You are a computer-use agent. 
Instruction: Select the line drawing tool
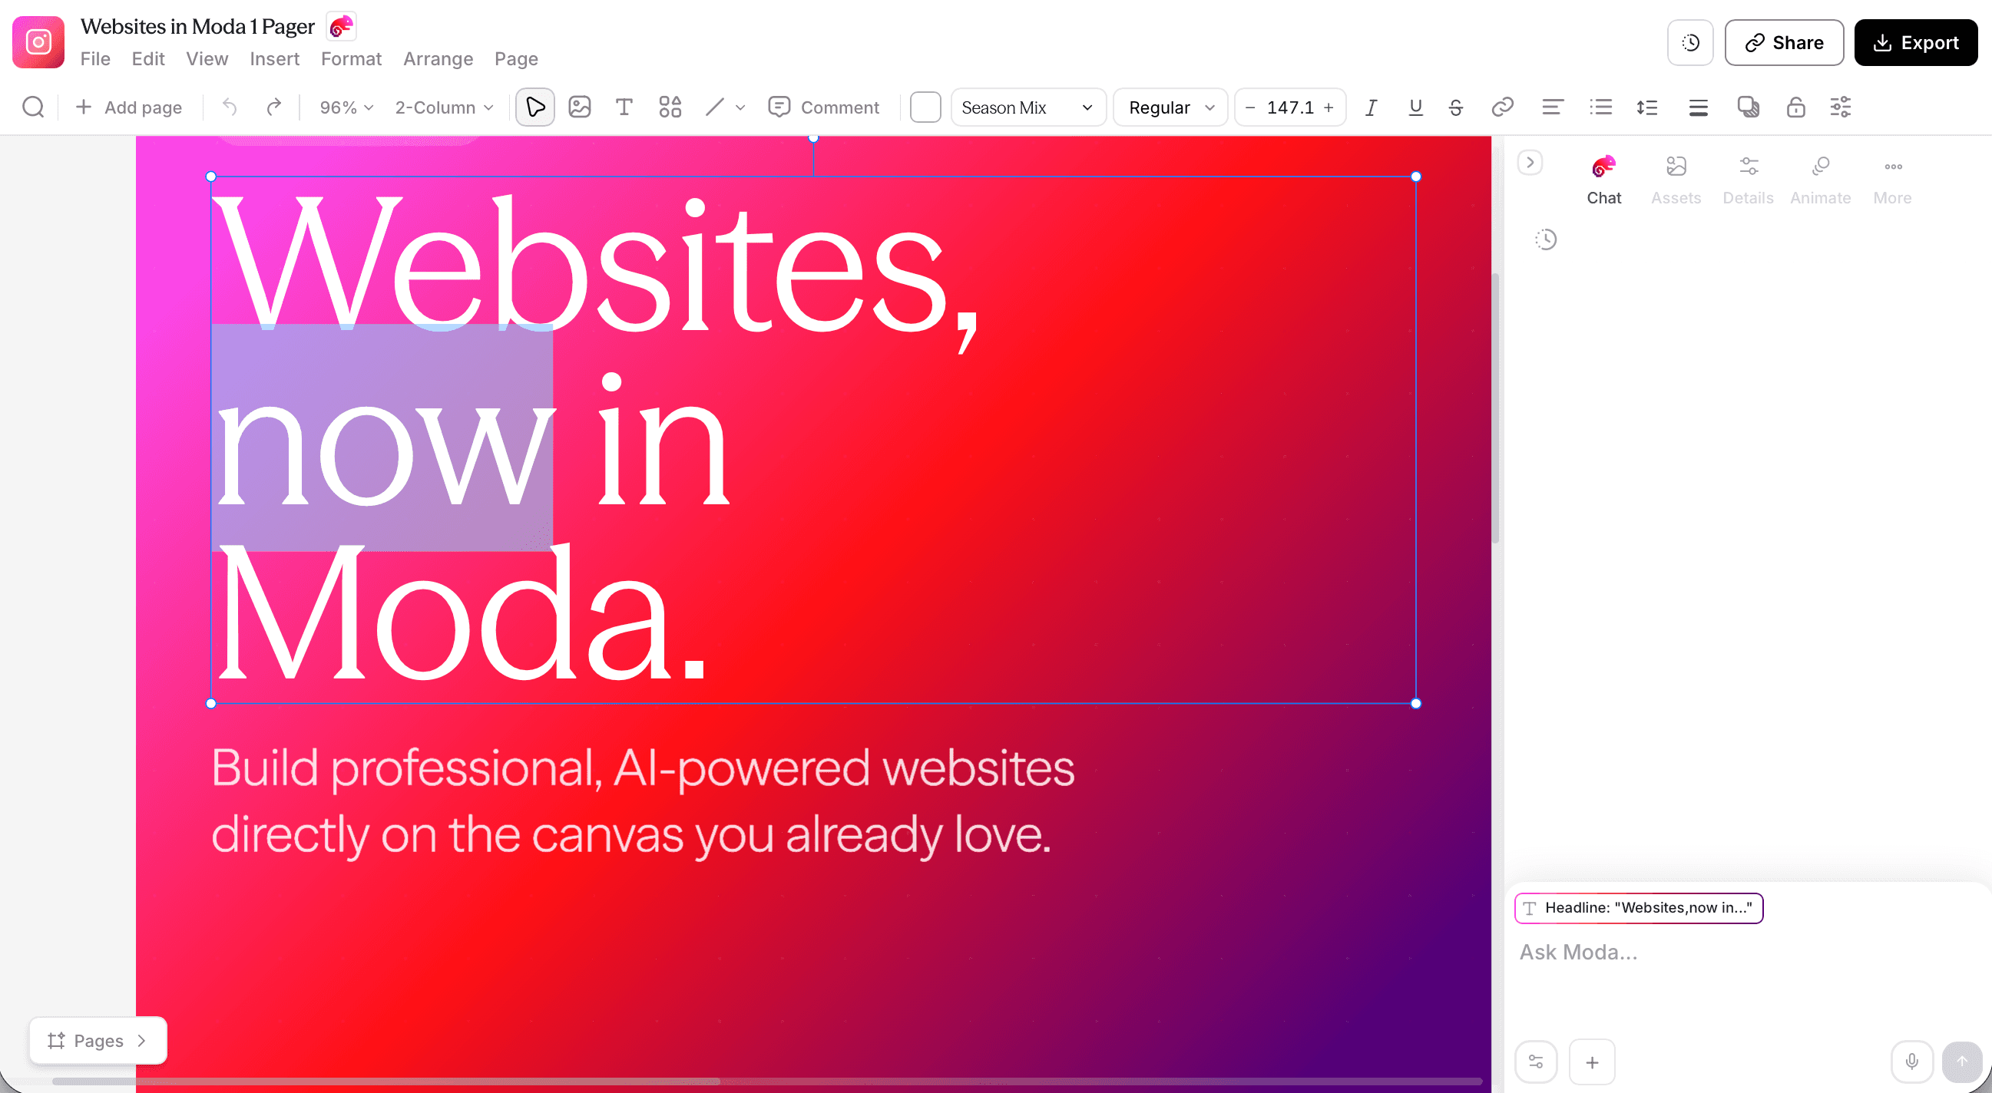click(x=714, y=107)
